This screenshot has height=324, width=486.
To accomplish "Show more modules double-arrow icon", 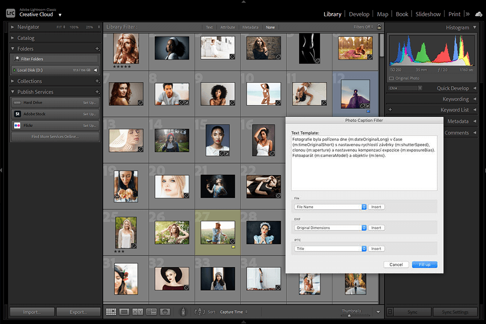I will (x=467, y=14).
